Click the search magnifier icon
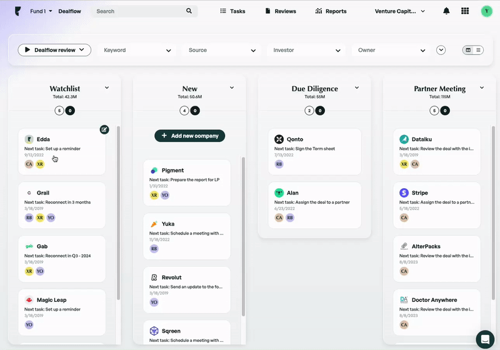The height and width of the screenshot is (350, 500). pos(189,11)
